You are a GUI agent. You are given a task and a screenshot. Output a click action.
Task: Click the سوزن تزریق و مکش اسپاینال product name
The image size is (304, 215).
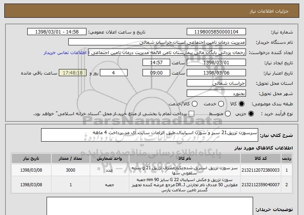185,185
